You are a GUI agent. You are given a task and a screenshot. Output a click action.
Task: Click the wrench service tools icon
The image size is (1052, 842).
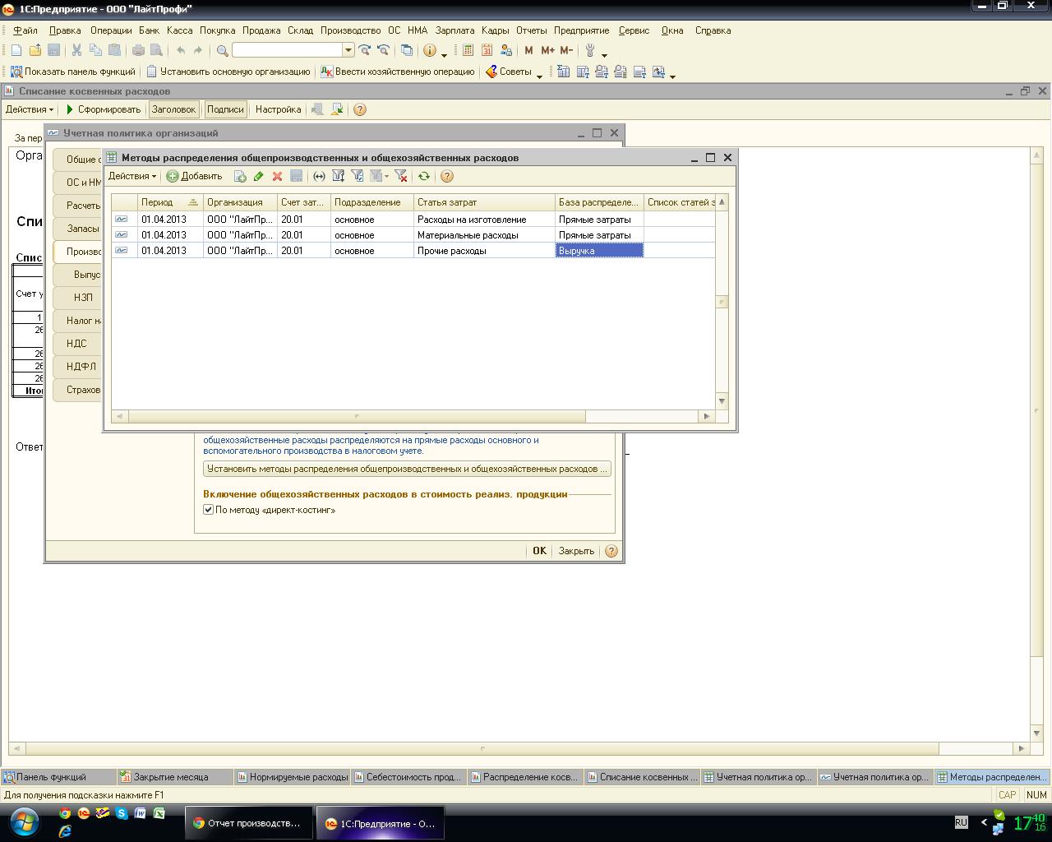click(589, 50)
